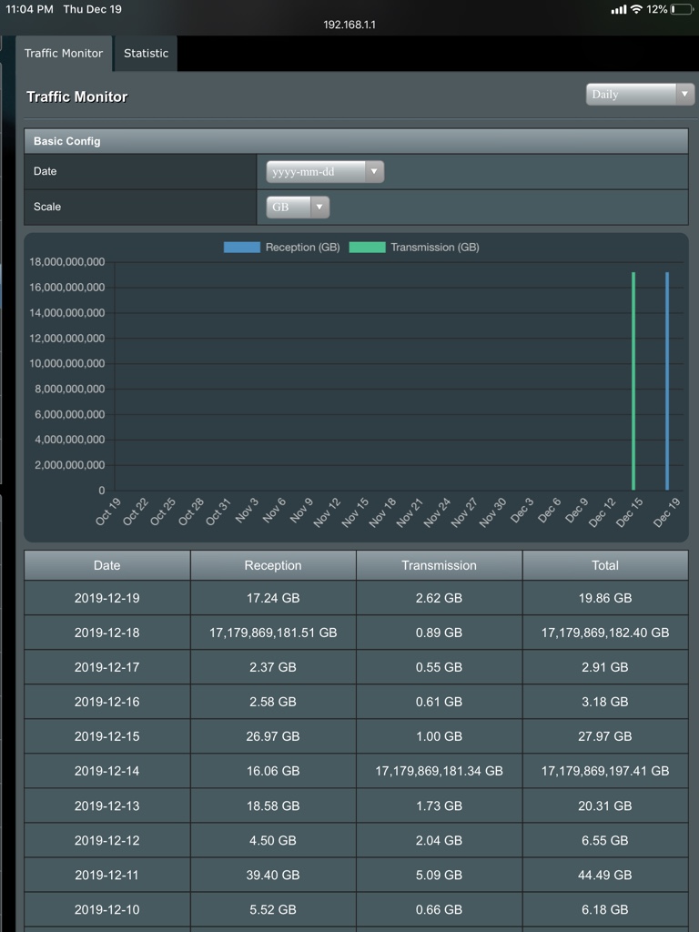
Task: Click the Date column header
Action: (107, 565)
